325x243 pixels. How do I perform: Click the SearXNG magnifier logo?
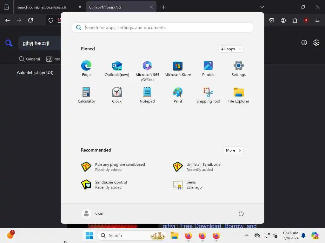9,43
